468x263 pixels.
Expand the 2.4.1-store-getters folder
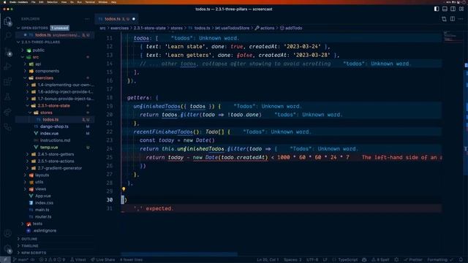click(x=56, y=154)
